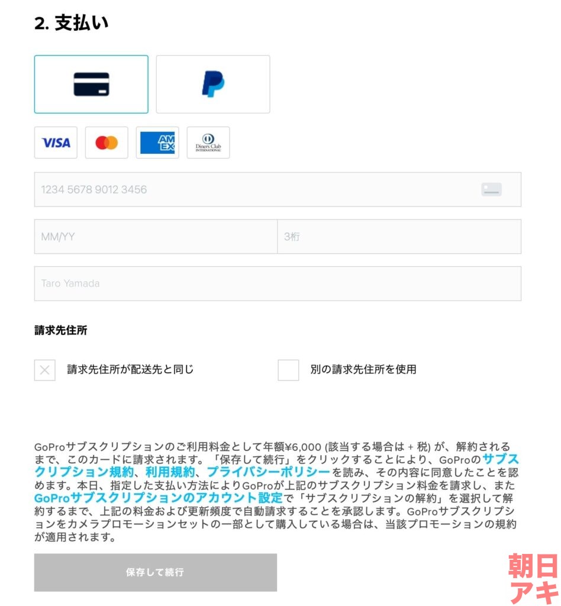Open the 利用規約 link
The image size is (561, 606).
[x=170, y=472]
